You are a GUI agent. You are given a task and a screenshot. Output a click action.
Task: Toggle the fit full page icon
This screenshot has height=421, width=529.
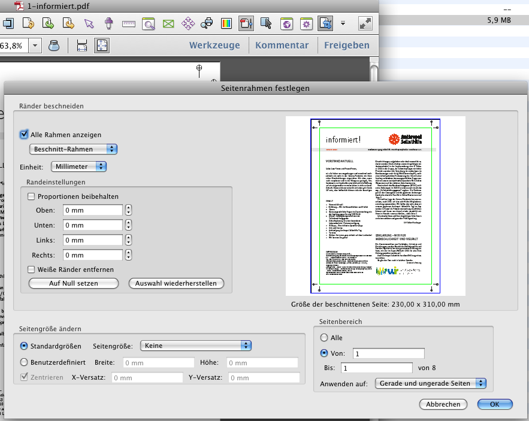pyautogui.click(x=102, y=45)
